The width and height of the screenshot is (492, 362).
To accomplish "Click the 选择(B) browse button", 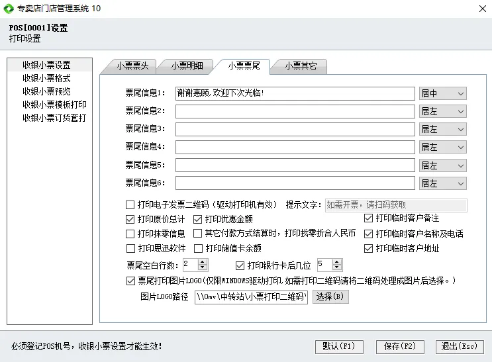I will click(x=330, y=296).
